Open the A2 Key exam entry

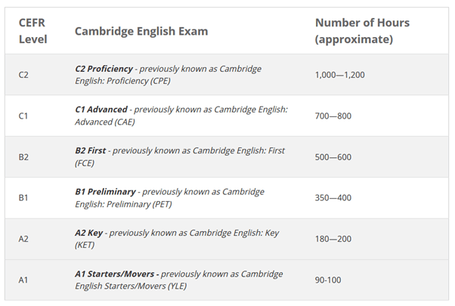tap(88, 233)
